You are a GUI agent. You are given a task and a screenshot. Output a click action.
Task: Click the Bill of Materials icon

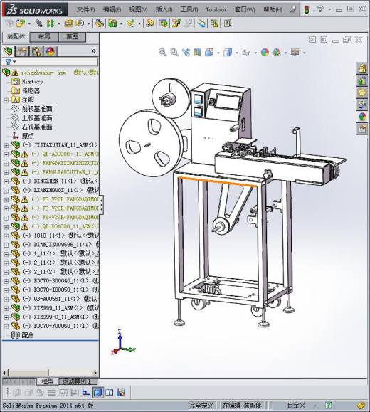(x=164, y=23)
